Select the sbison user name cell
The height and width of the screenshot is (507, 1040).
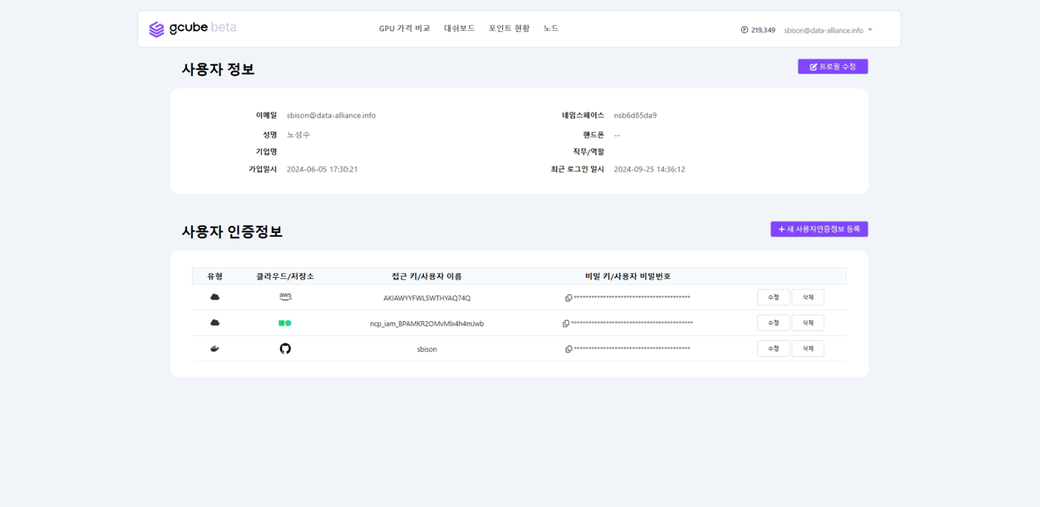click(x=427, y=349)
